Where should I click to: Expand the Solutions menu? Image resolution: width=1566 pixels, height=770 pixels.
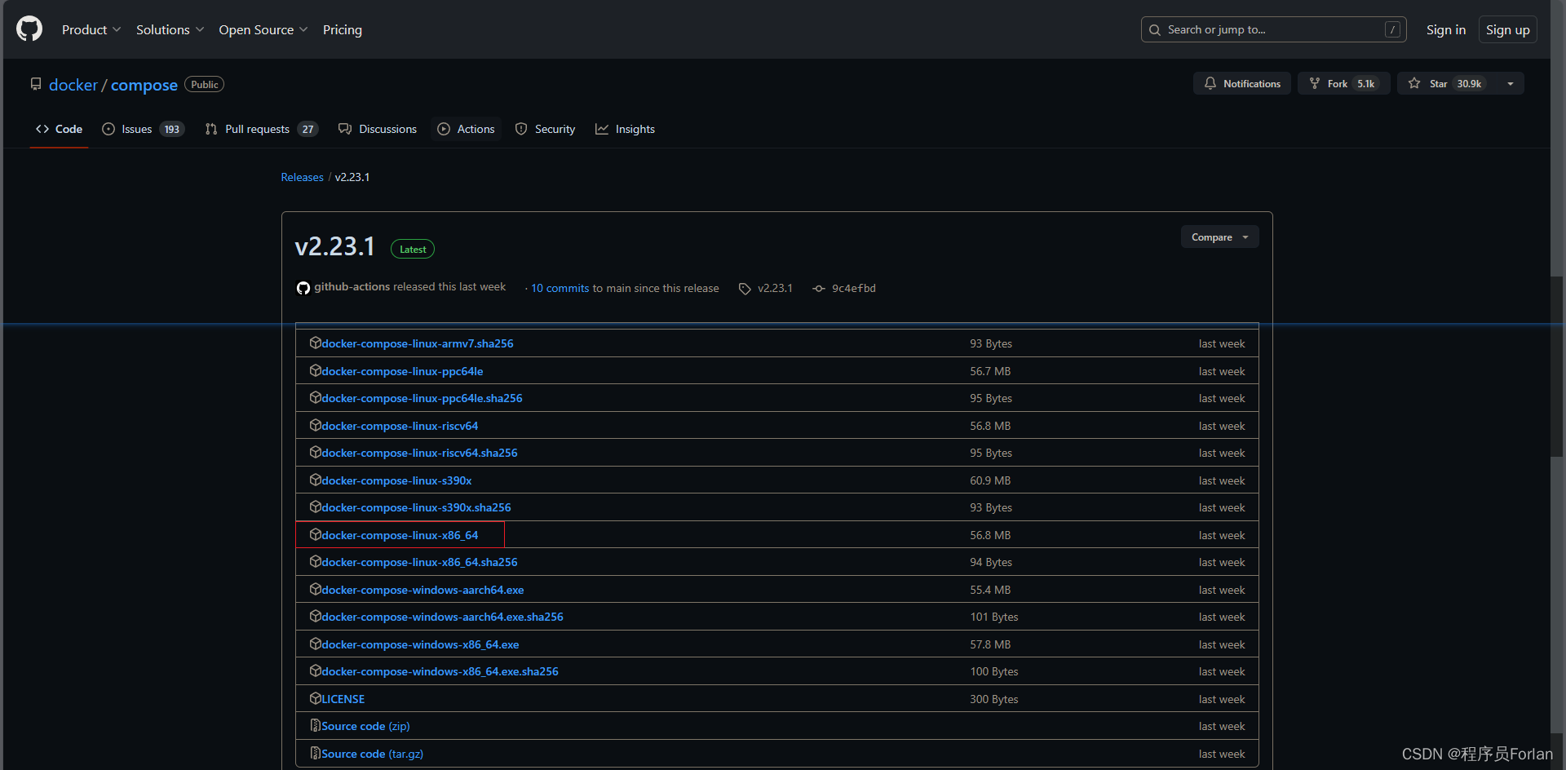(170, 30)
